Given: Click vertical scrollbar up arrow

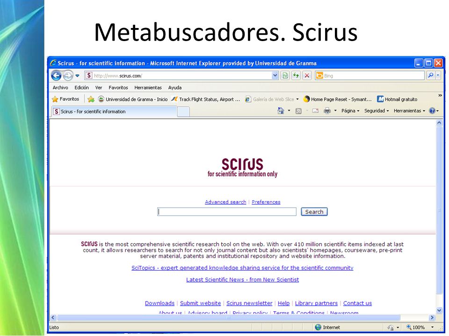Looking at the screenshot, I should pyautogui.click(x=439, y=123).
